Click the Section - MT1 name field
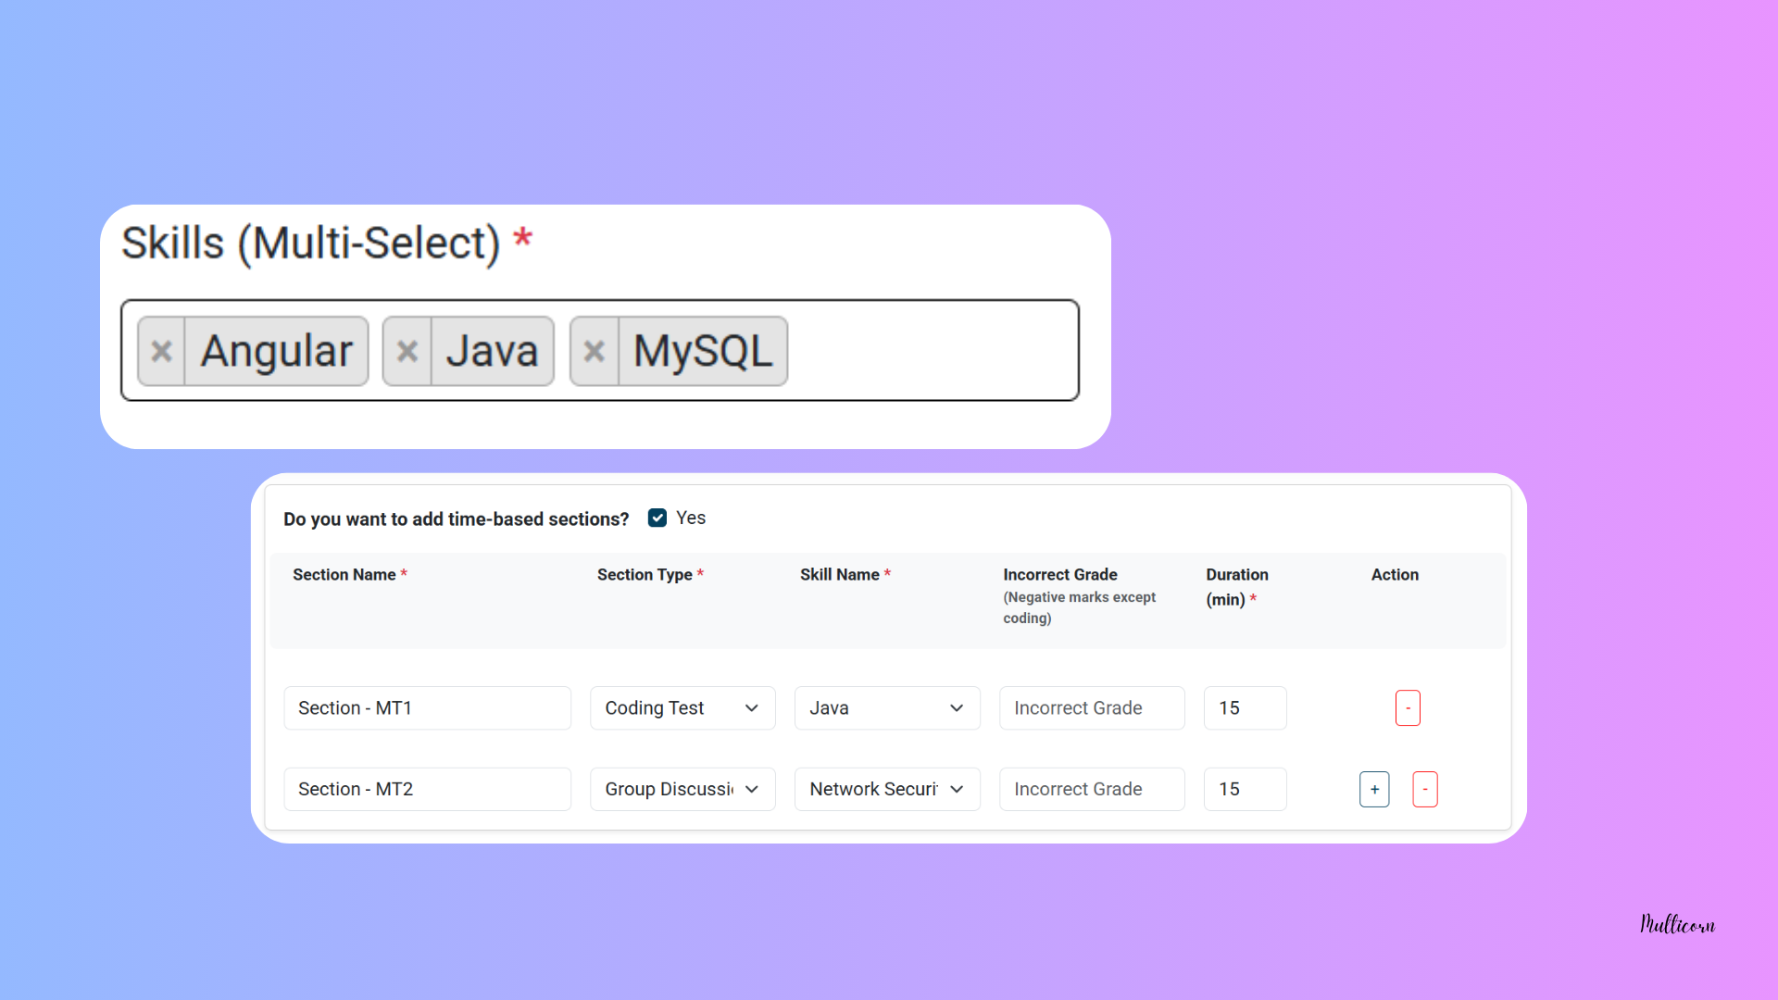 pyautogui.click(x=427, y=708)
